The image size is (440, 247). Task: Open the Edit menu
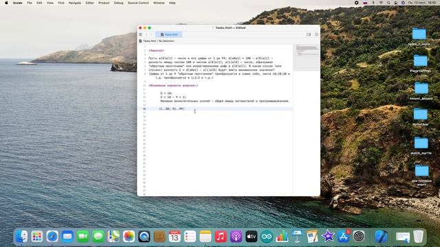pyautogui.click(x=39, y=3)
